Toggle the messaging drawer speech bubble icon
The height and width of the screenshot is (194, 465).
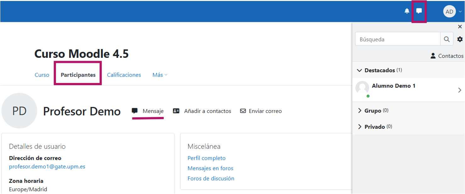[419, 11]
